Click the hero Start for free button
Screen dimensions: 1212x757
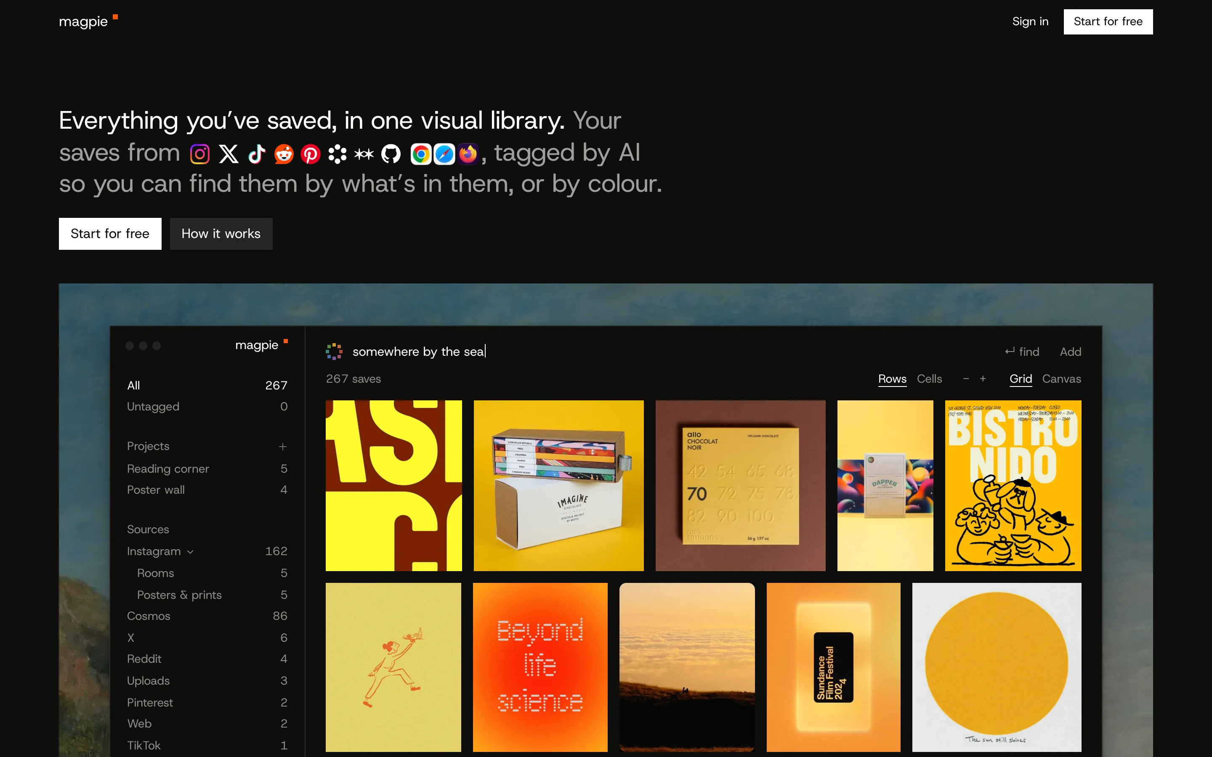coord(110,234)
